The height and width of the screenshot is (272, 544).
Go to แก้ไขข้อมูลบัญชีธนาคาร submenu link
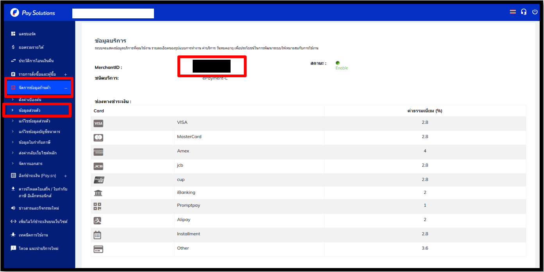click(39, 132)
